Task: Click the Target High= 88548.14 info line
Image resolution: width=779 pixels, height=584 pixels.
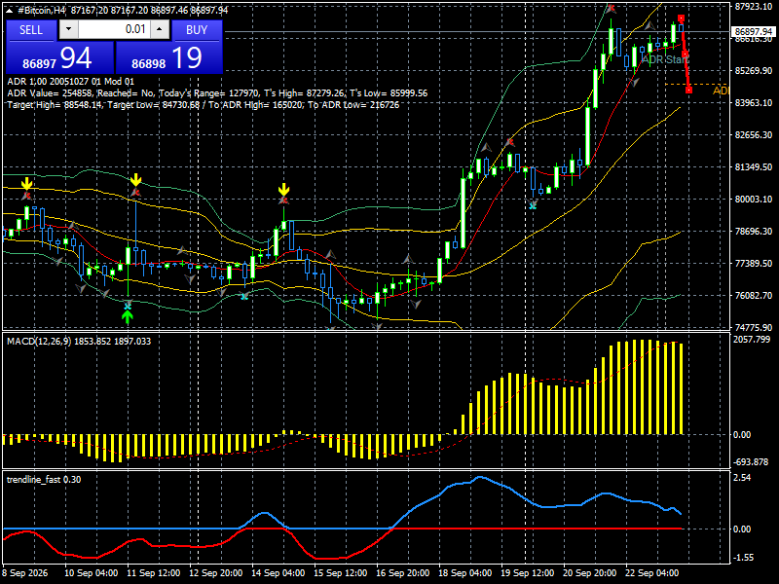Action: click(204, 105)
